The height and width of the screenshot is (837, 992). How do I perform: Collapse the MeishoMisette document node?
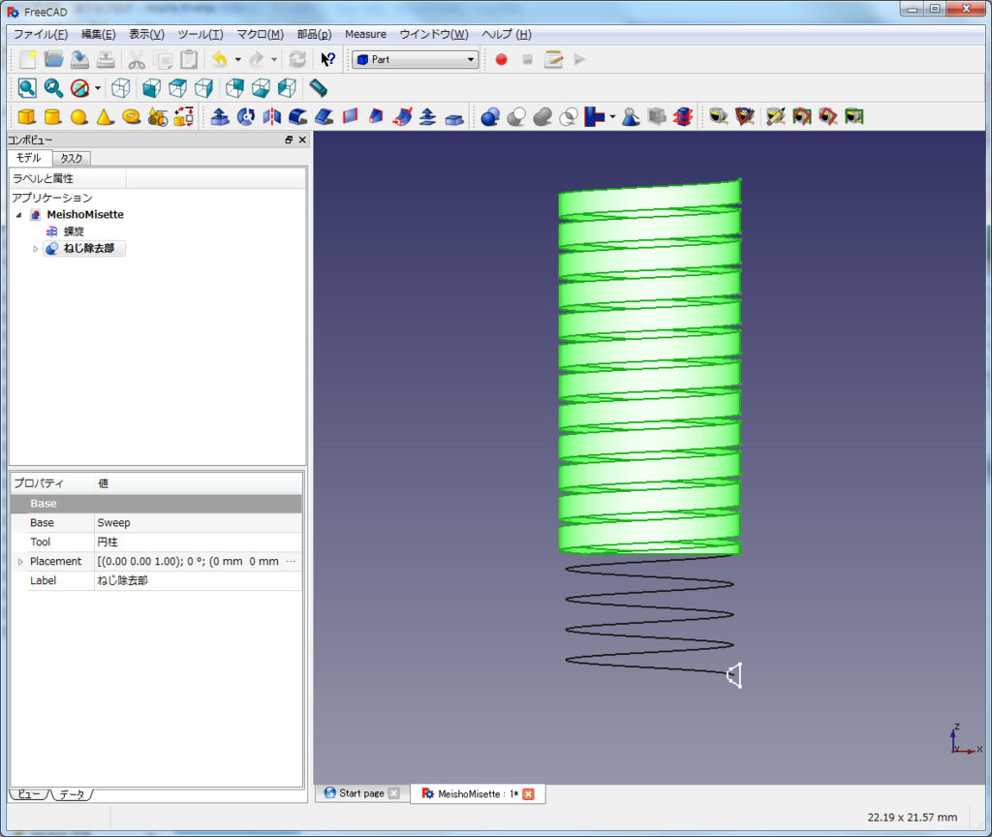19,215
